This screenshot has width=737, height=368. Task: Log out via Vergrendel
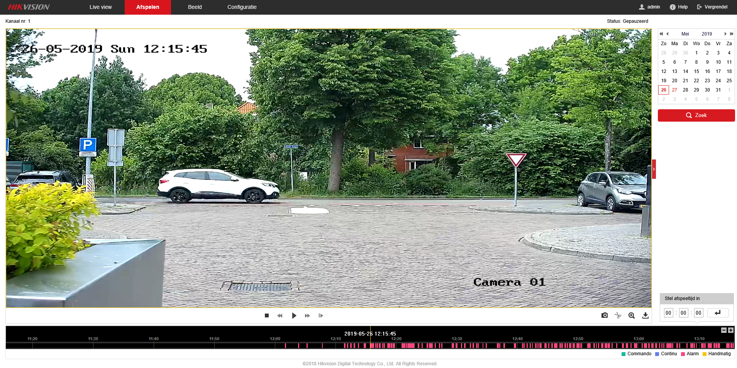712,7
